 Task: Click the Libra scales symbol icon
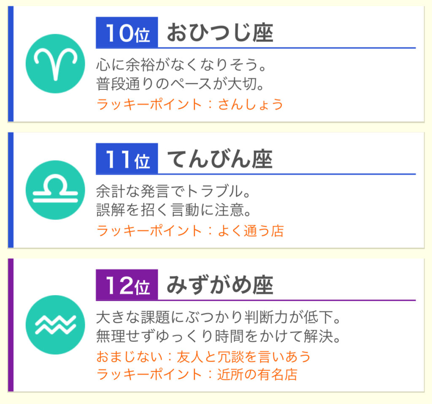[55, 190]
